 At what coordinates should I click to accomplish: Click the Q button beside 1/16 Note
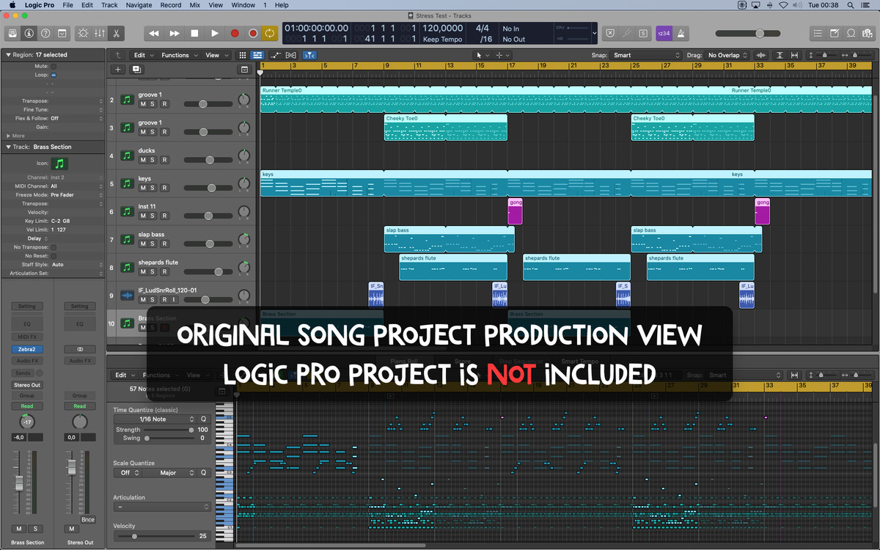tap(204, 419)
